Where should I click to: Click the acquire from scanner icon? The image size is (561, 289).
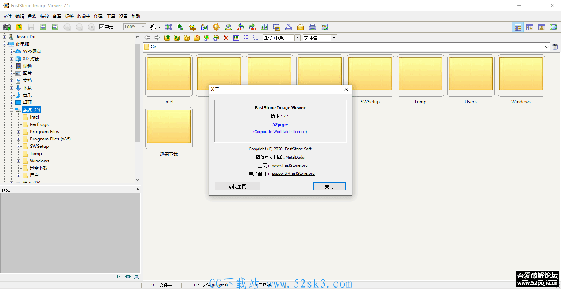click(289, 27)
